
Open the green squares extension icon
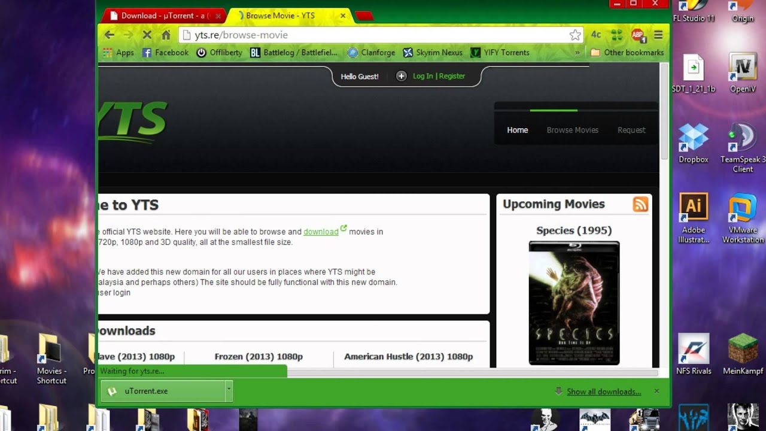click(x=617, y=35)
